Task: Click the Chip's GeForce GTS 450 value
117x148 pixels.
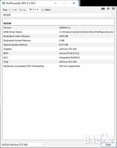Action: pos(68,62)
